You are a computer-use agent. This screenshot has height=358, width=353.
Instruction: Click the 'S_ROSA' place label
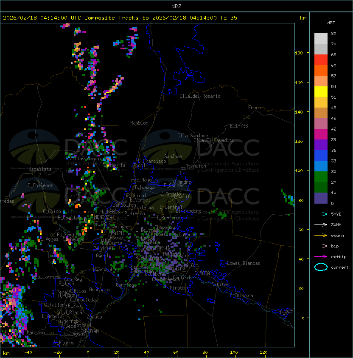pyautogui.click(x=202, y=273)
